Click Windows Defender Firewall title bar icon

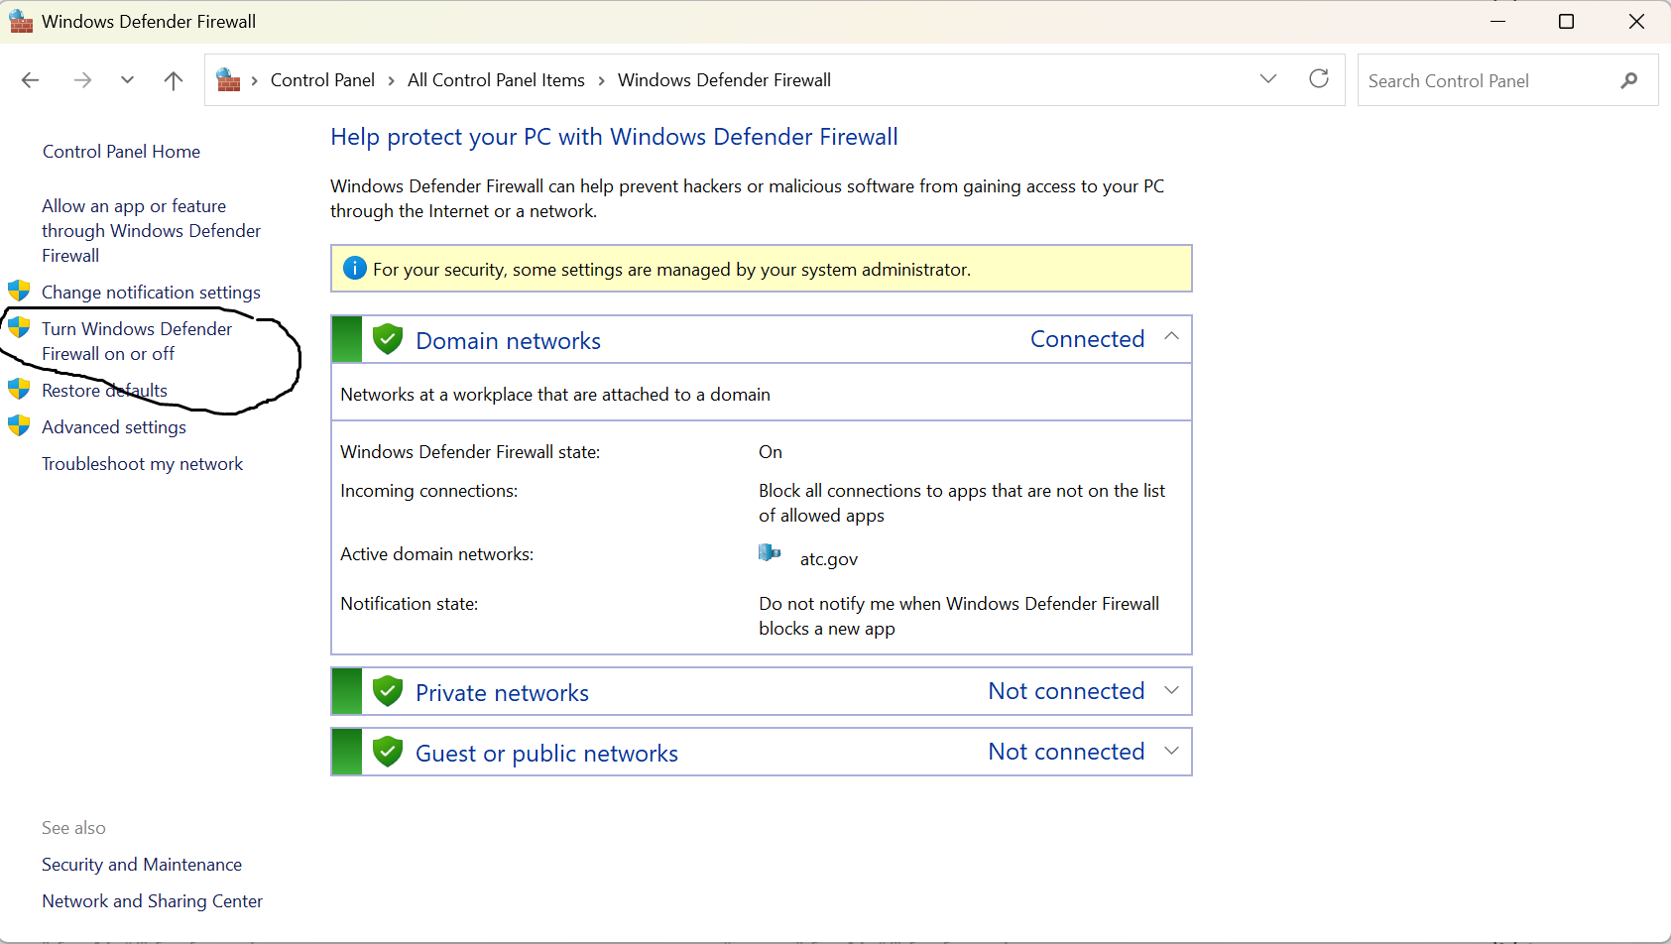(21, 21)
